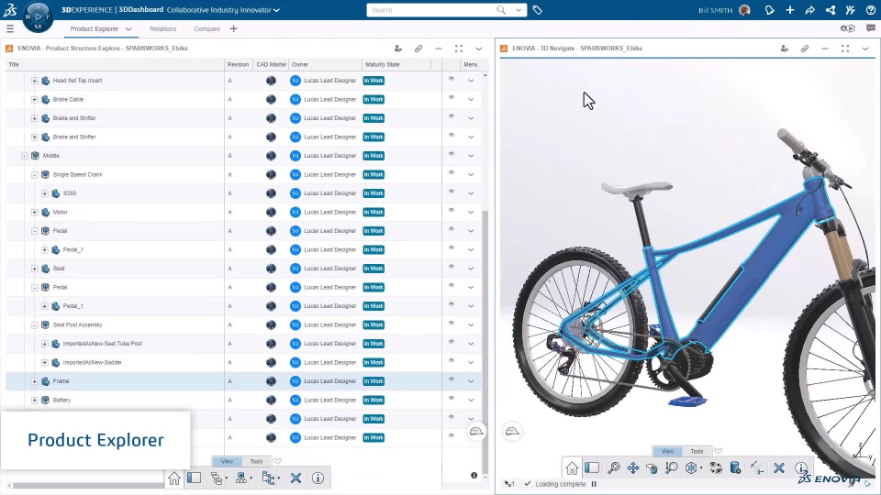The image size is (881, 495).
Task: Click the show/hide swap icon in 3D Navigate
Action: tap(716, 468)
